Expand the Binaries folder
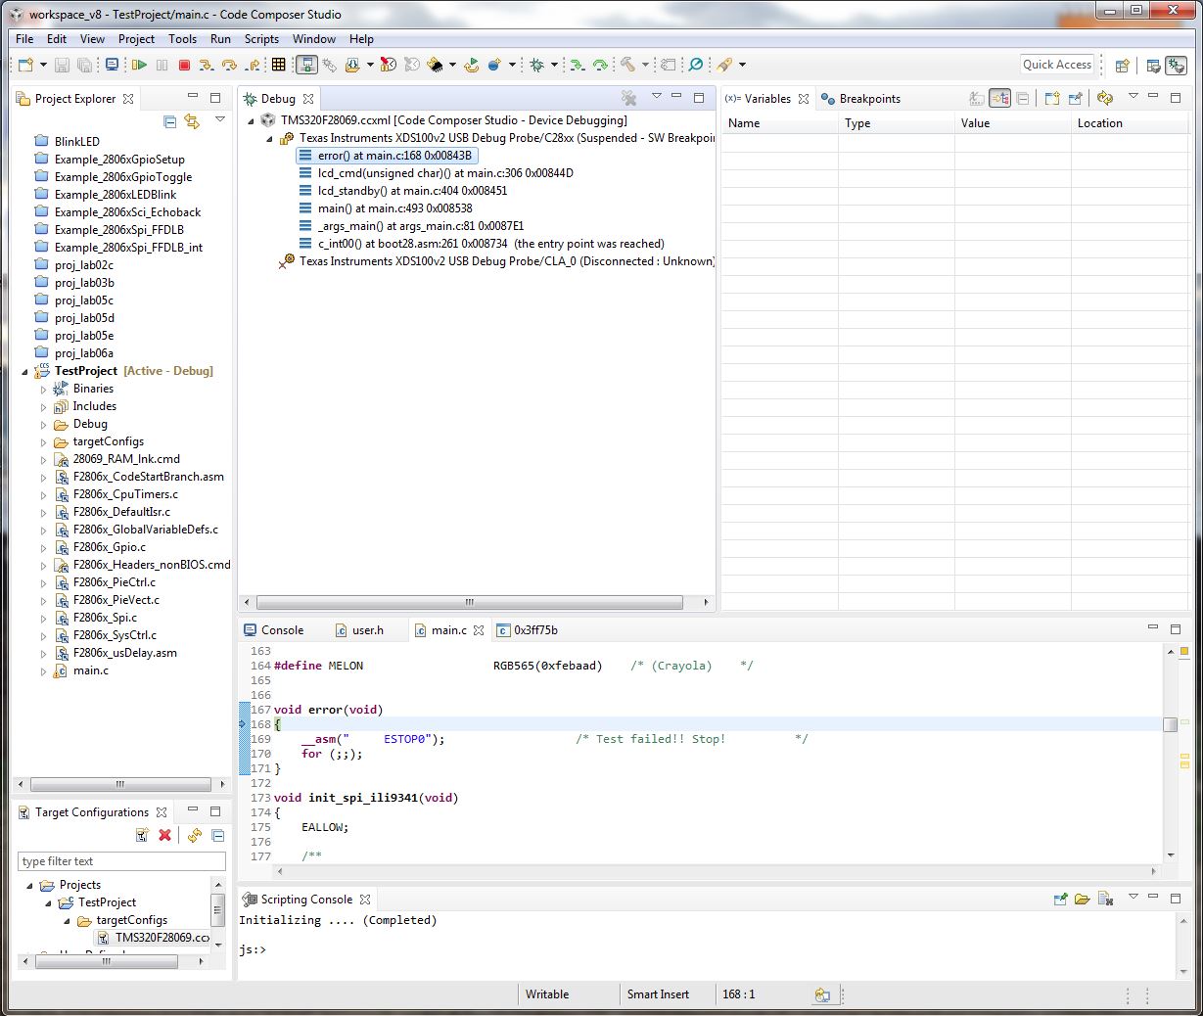The height and width of the screenshot is (1016, 1203). pyautogui.click(x=43, y=389)
